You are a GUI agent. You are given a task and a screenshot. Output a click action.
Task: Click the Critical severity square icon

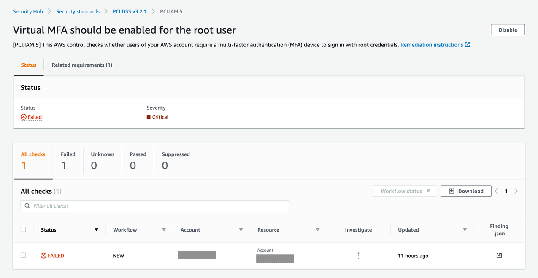tap(149, 117)
